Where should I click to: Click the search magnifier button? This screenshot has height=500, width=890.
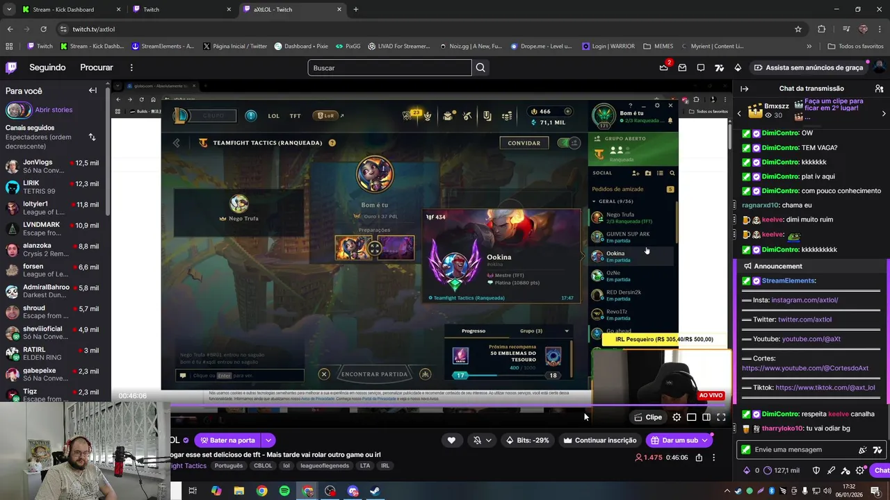[480, 67]
